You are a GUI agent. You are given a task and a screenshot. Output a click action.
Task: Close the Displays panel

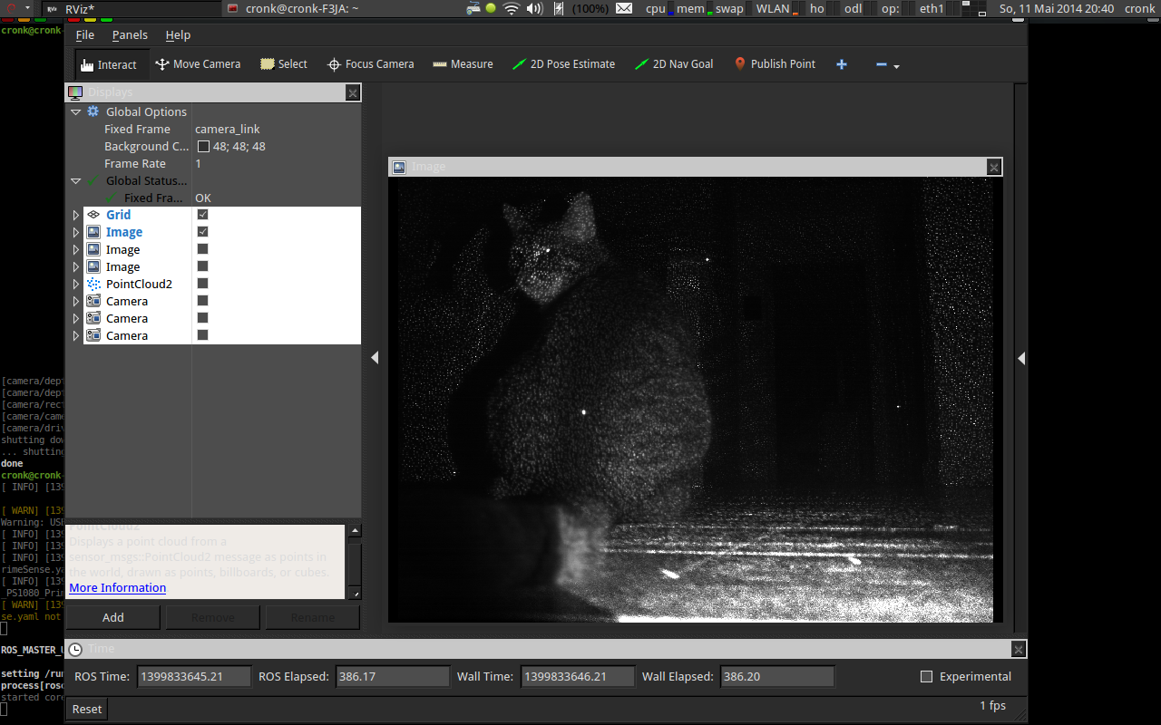point(353,92)
